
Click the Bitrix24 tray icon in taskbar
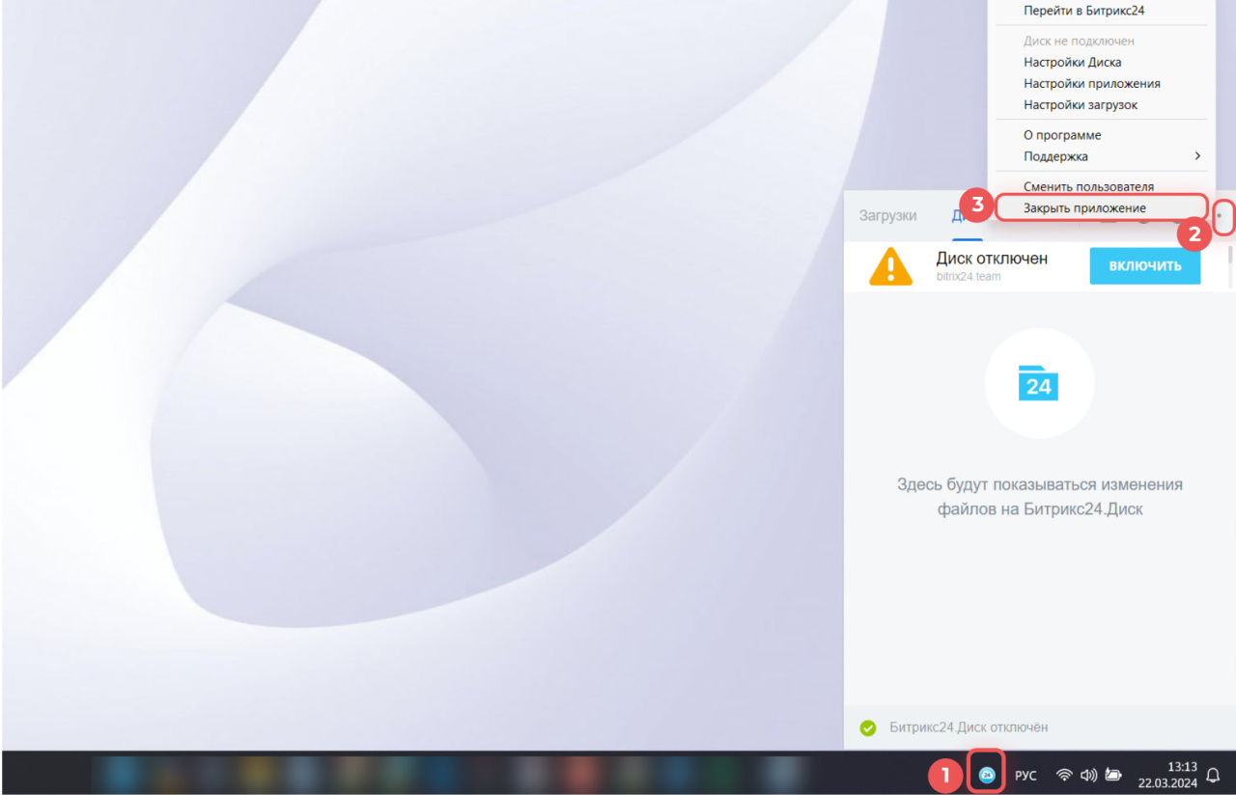pyautogui.click(x=987, y=774)
